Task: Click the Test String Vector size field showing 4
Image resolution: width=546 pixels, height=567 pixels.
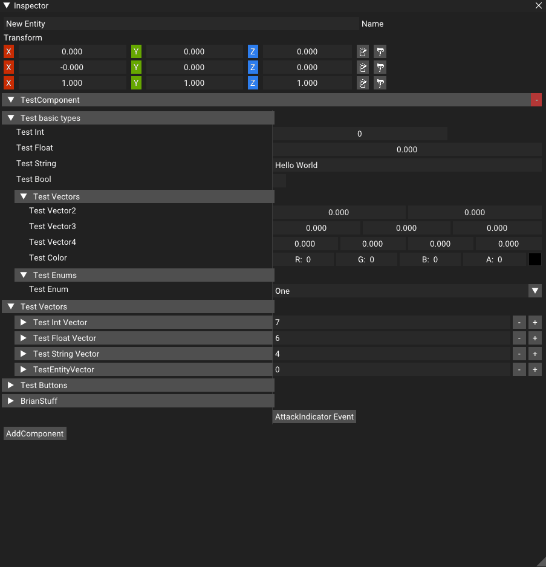Action: [x=391, y=354]
